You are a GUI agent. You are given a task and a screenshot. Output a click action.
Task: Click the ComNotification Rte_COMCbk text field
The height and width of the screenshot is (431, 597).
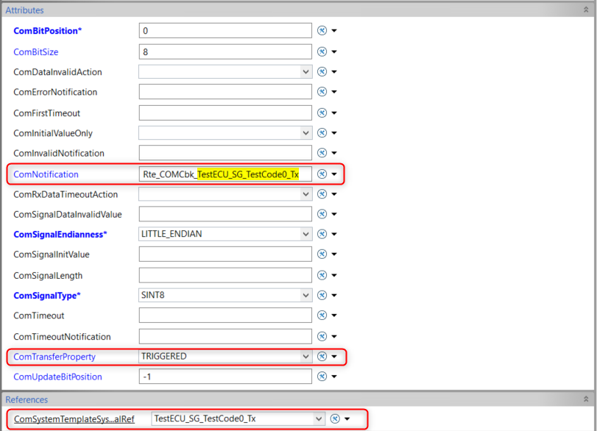point(225,174)
